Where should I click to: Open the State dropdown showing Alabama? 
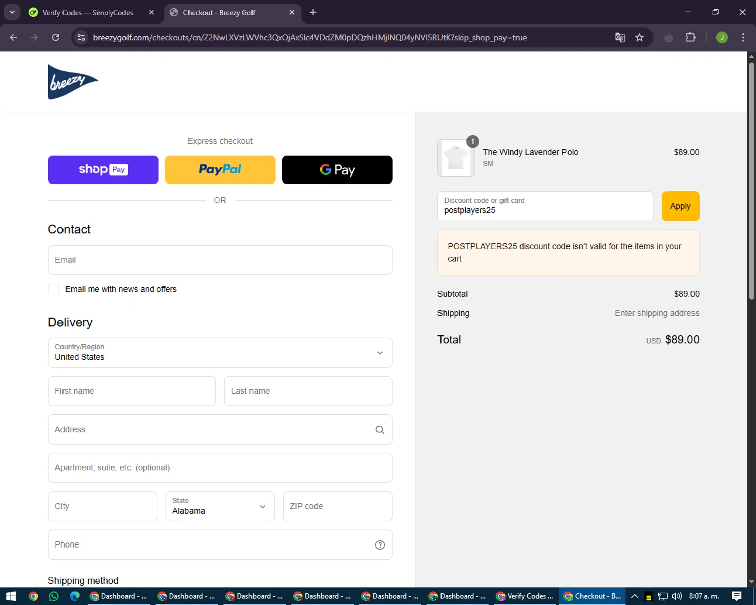click(x=220, y=506)
